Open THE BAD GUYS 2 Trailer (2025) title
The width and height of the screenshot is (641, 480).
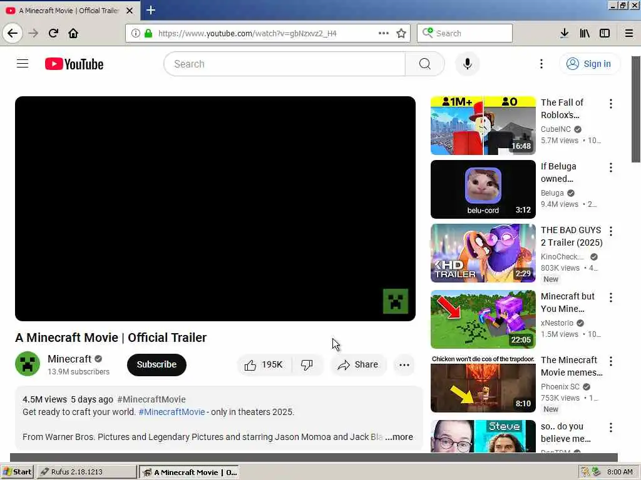coord(572,236)
